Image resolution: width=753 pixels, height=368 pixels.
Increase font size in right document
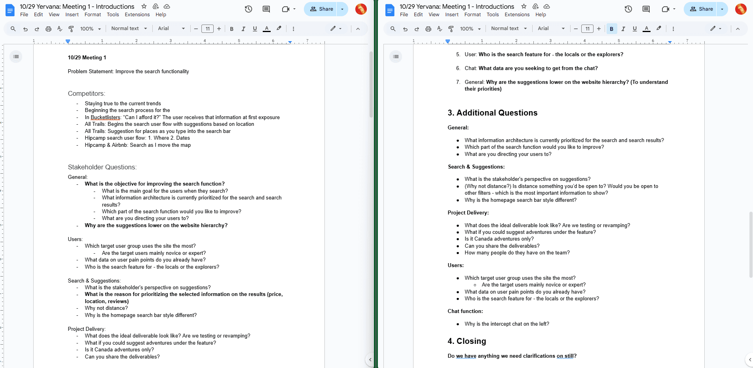pos(599,28)
